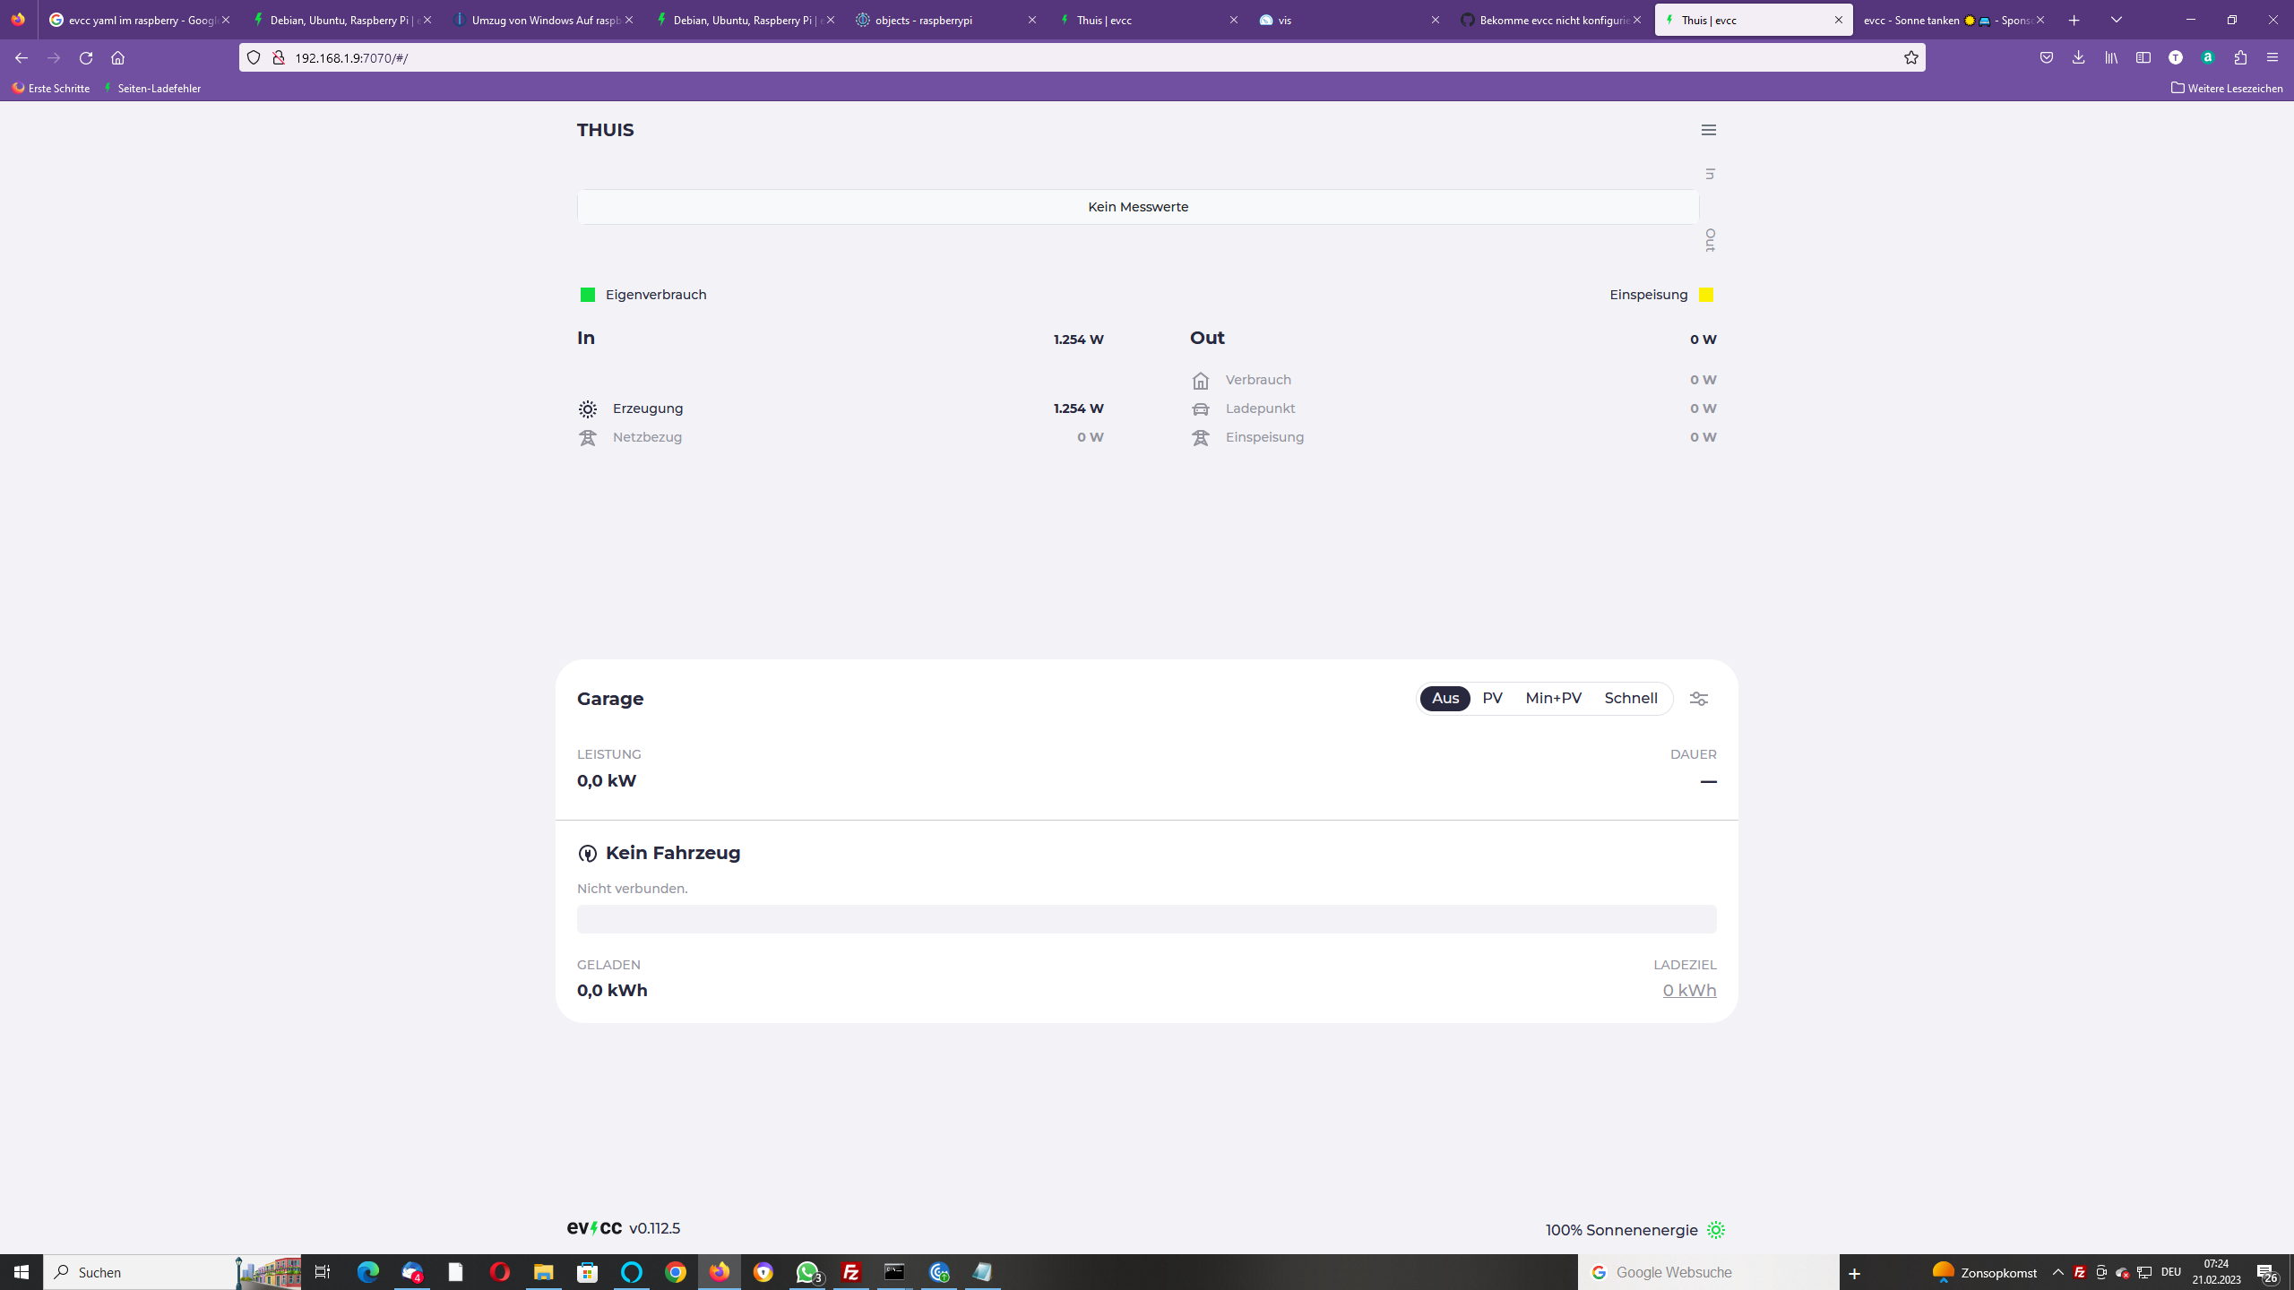Click the car icon beside Ladepunkt
Image resolution: width=2294 pixels, height=1290 pixels.
pos(1200,409)
